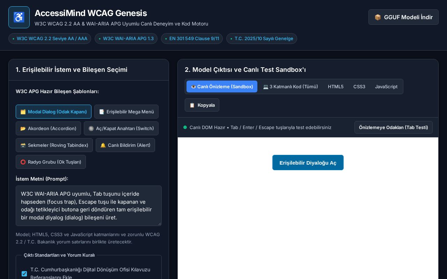
Task: Click the EN 301 549 Clause 9/11 badge
Action: coord(192,38)
